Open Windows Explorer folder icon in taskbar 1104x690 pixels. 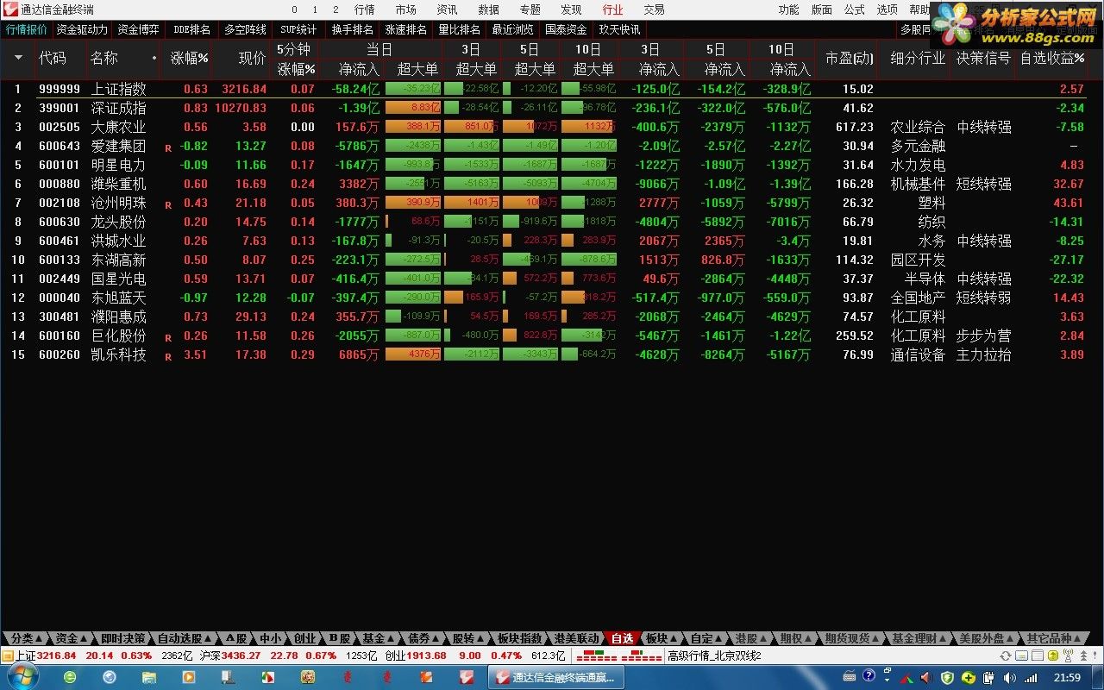point(148,677)
